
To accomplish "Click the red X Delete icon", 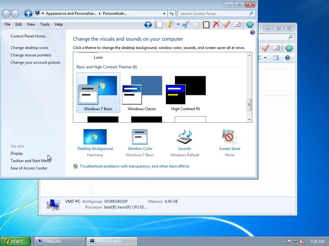I will [x=216, y=24].
